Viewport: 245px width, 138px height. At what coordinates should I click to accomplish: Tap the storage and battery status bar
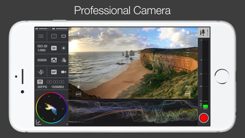pos(52,28)
